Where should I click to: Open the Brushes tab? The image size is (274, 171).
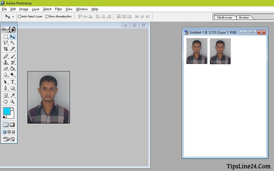pyautogui.click(x=244, y=17)
